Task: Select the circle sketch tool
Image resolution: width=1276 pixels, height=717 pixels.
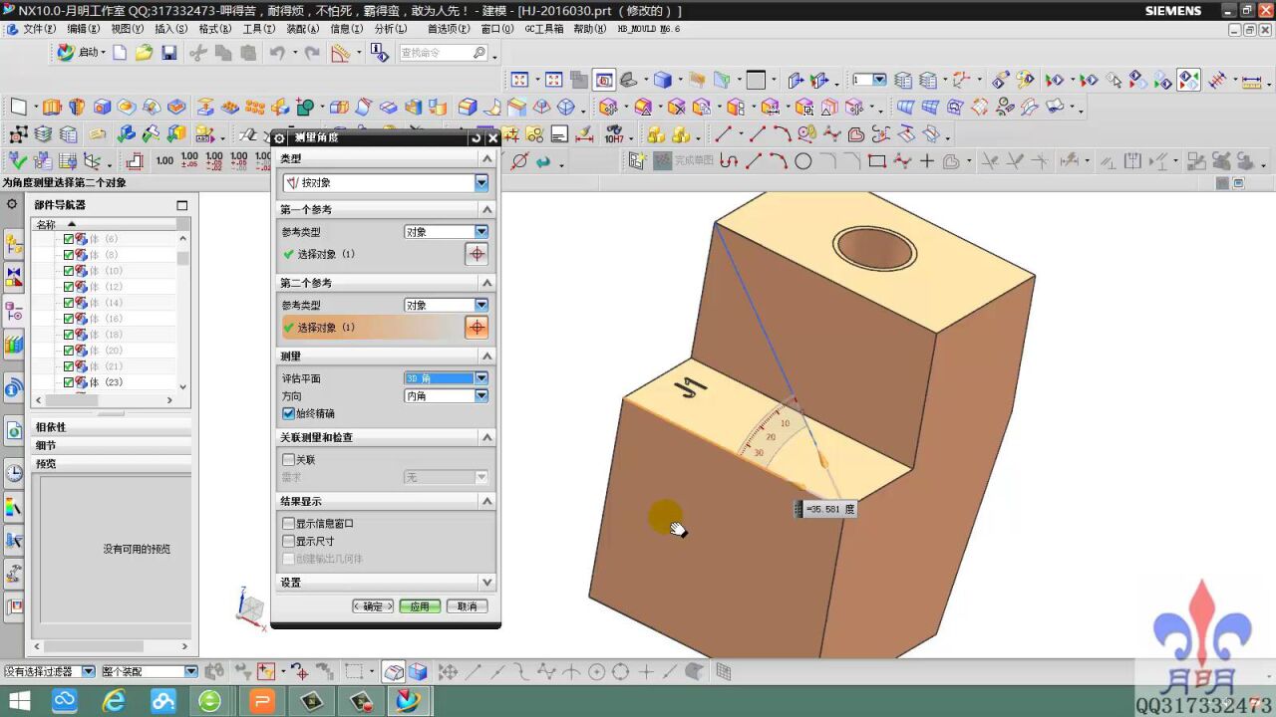Action: (x=803, y=161)
